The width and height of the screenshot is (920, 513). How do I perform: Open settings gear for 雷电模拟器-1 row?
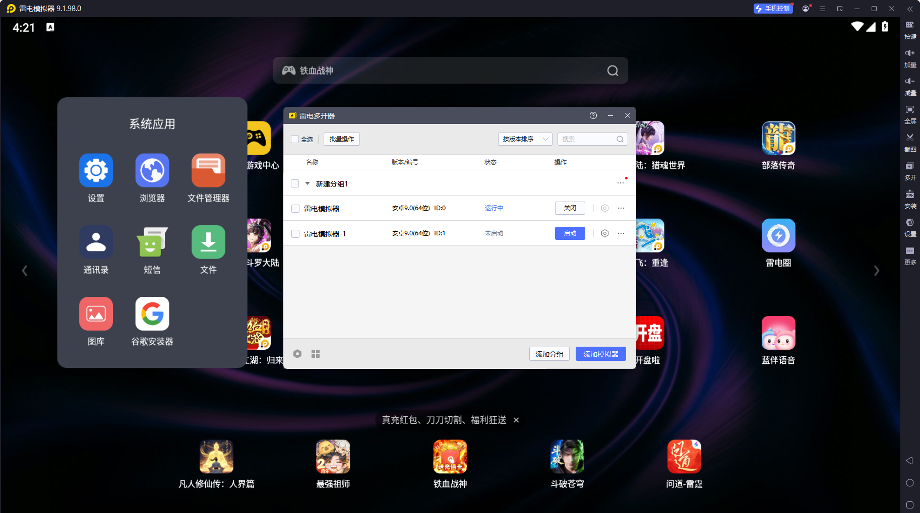[x=605, y=233]
